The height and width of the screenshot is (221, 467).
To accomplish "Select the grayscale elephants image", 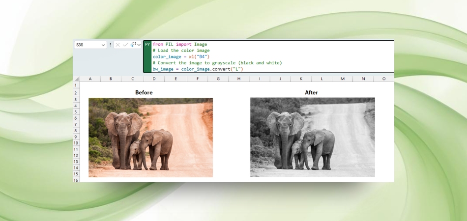I will (x=313, y=137).
